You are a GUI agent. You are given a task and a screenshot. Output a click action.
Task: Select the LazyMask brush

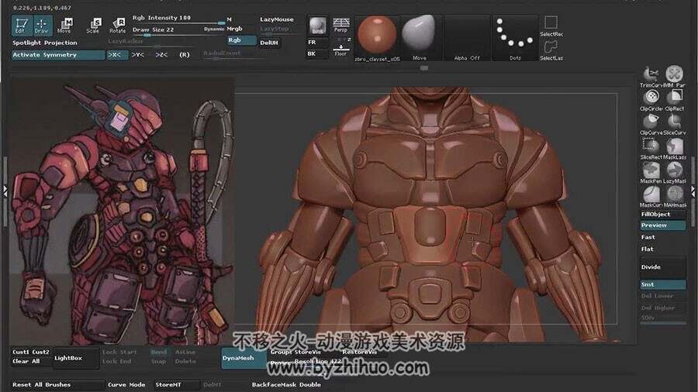(x=675, y=173)
